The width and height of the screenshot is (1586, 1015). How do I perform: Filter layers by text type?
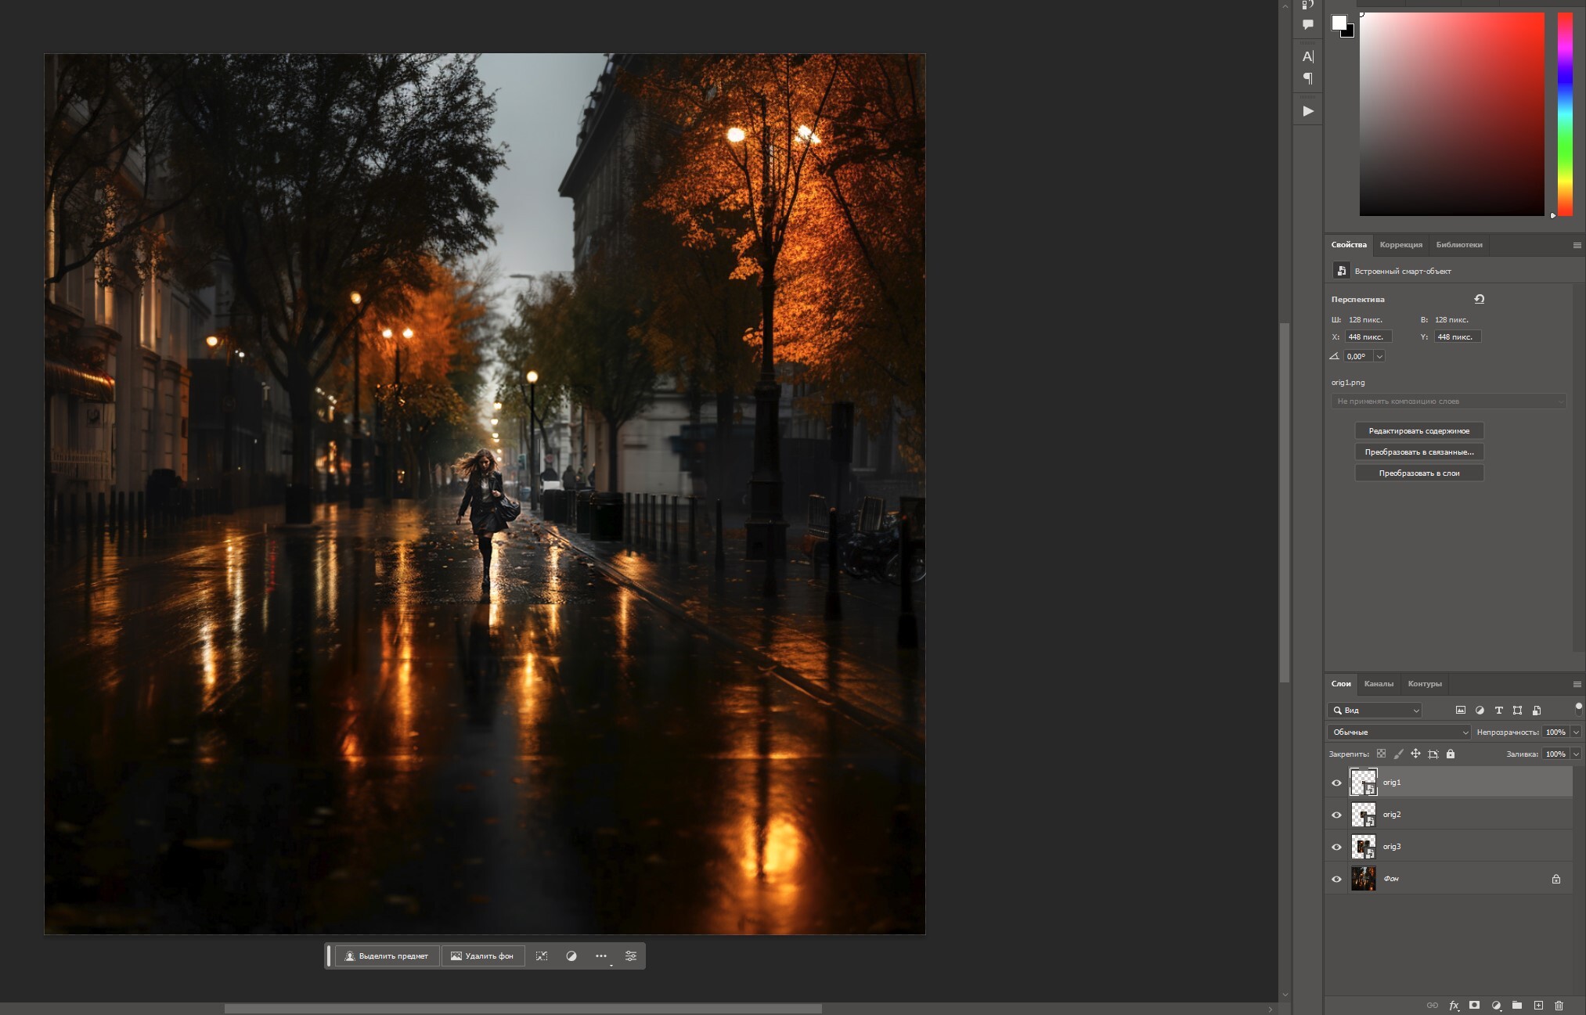[x=1498, y=711]
